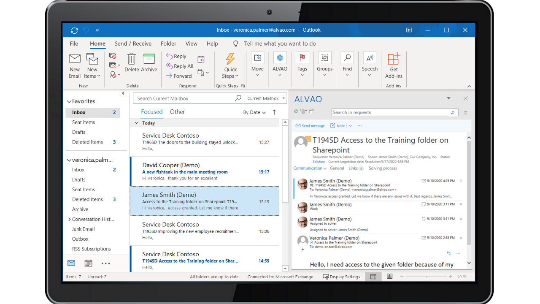This screenshot has width=540, height=304.
Task: Switch to Reading view in status bar
Action: (x=390, y=277)
